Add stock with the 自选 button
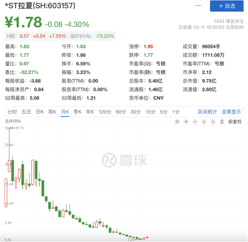The width and height of the screenshot is (248, 242). [227, 6]
